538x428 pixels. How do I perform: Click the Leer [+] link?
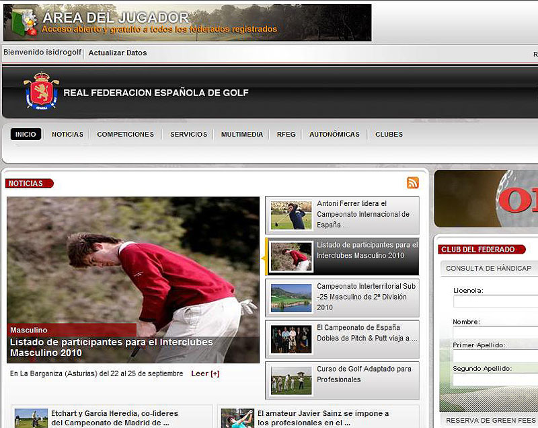[x=205, y=373]
